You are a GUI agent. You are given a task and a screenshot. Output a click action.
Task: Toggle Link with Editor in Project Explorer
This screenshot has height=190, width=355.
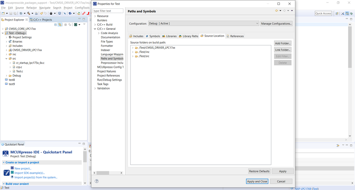(60, 25)
